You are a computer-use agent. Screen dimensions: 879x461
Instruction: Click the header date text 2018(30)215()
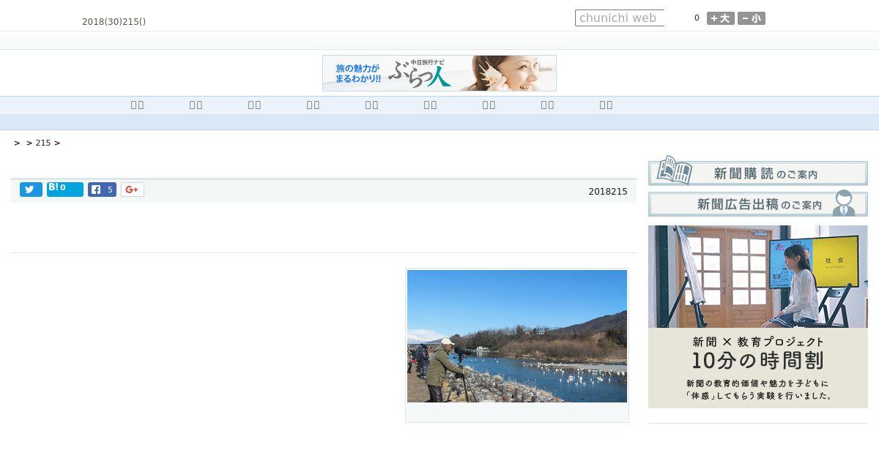point(114,22)
